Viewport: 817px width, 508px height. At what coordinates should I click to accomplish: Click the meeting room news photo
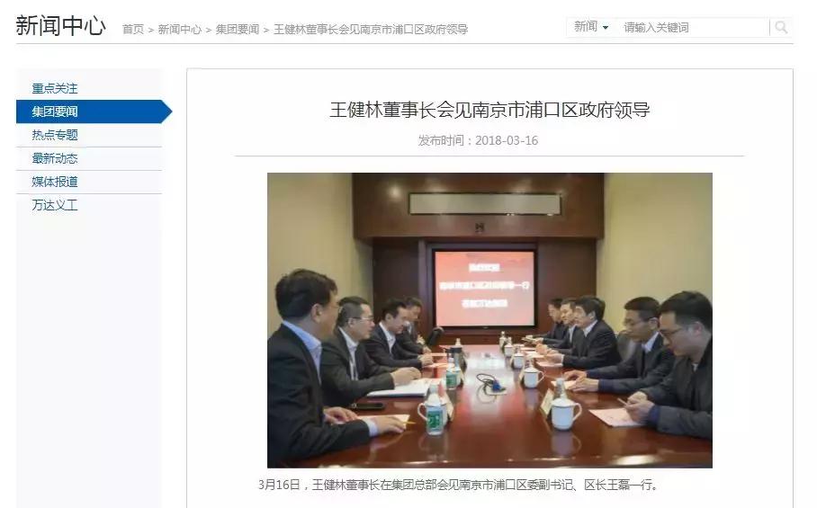coord(489,320)
